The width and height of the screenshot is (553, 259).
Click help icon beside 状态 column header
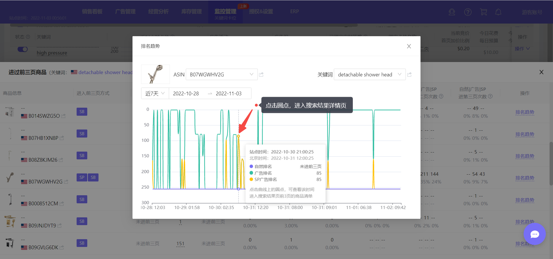28,37
